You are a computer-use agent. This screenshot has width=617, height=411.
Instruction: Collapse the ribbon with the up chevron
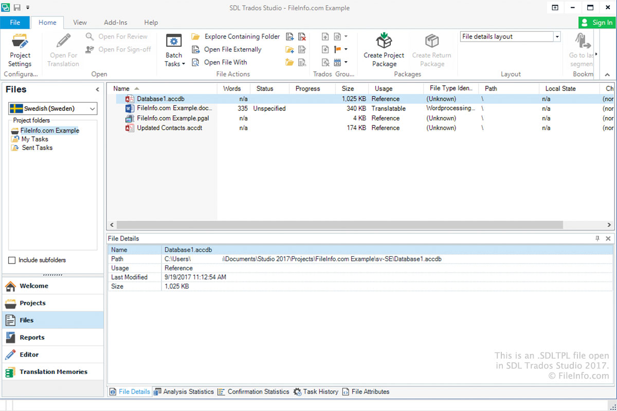608,74
